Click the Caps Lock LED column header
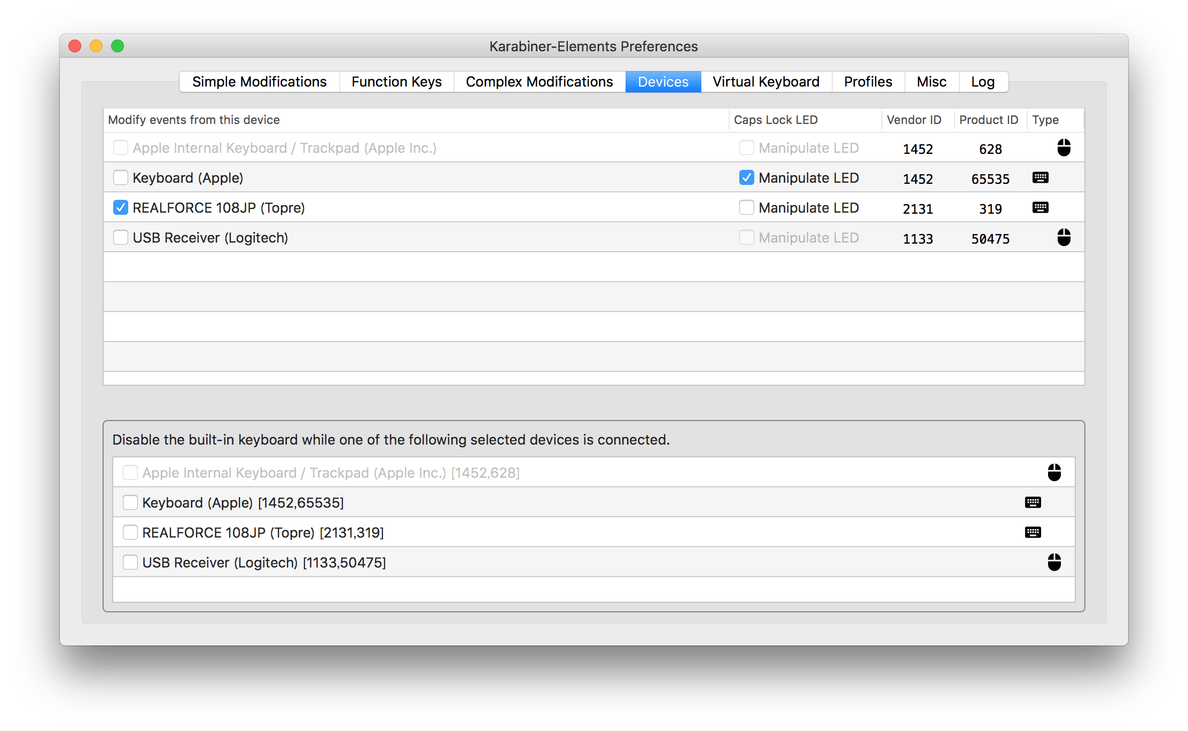The width and height of the screenshot is (1188, 731). [x=805, y=120]
